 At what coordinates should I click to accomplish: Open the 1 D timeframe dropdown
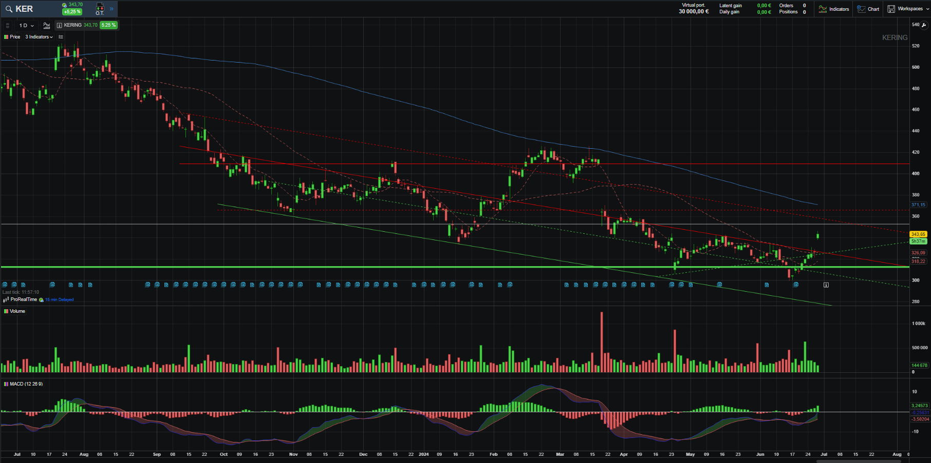tap(26, 25)
